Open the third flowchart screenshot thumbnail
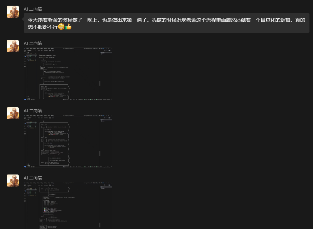Image resolution: width=313 pixels, height=229 pixels. tap(68, 205)
